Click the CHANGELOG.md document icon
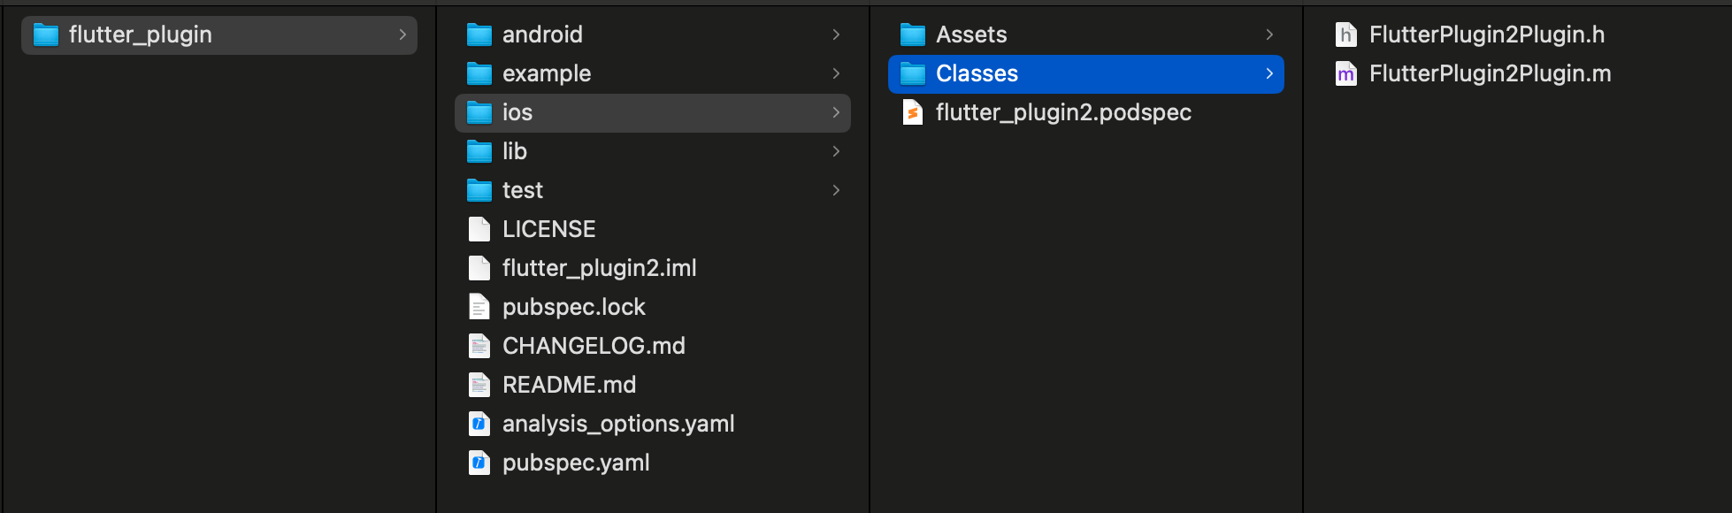This screenshot has height=513, width=1732. point(479,346)
